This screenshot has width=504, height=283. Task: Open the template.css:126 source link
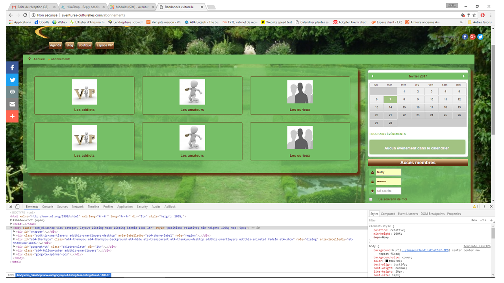point(476,246)
